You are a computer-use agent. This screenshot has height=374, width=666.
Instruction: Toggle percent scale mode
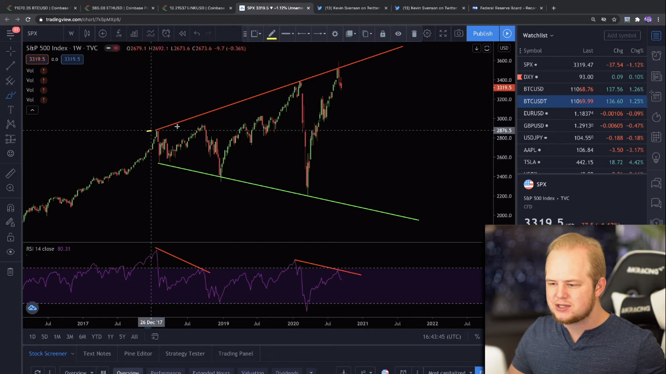(477, 337)
